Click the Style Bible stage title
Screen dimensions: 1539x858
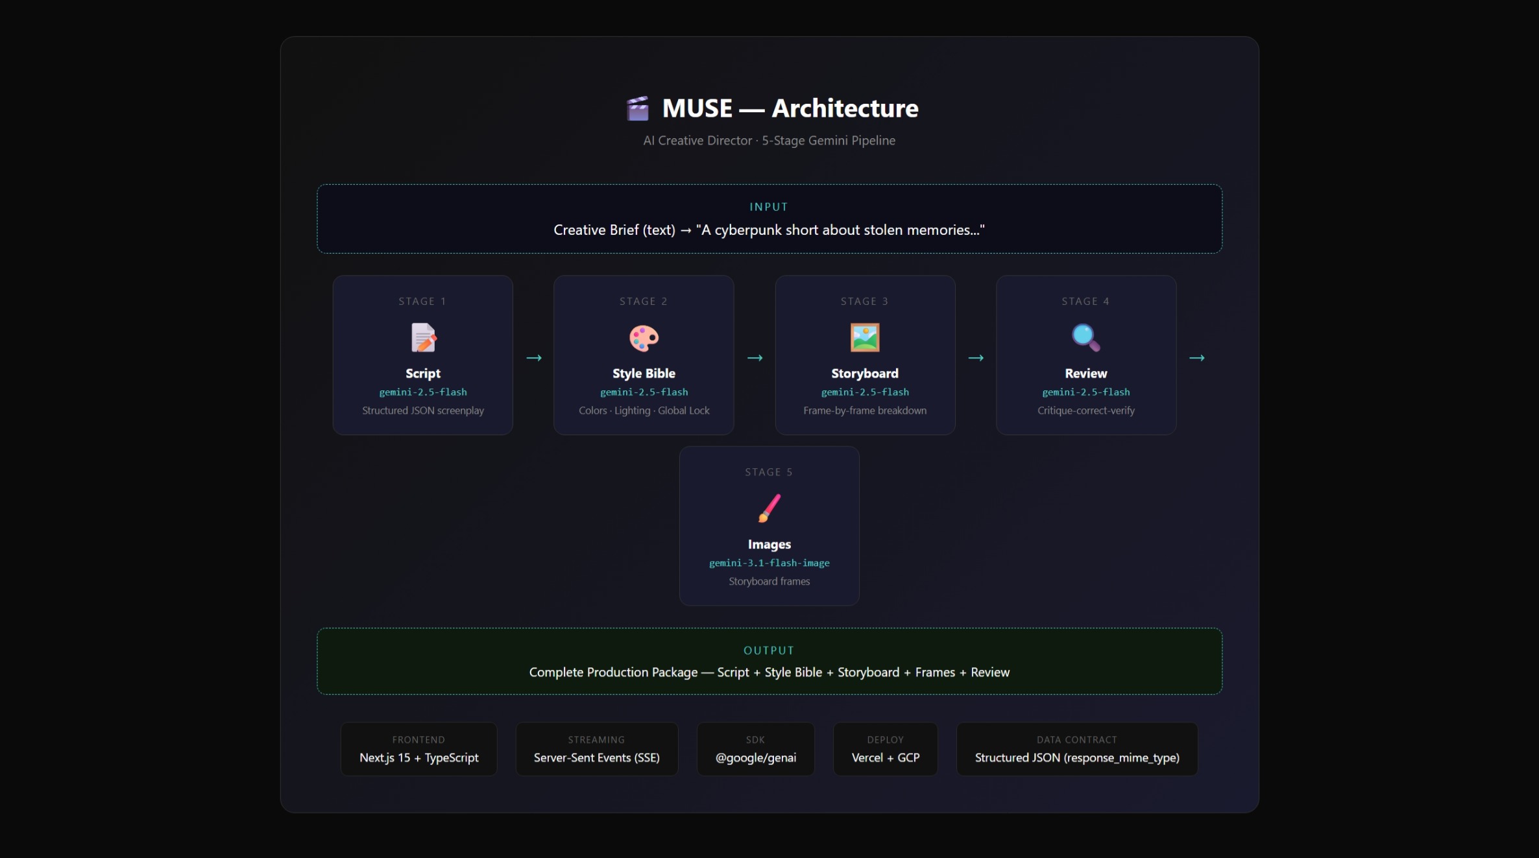coord(644,374)
